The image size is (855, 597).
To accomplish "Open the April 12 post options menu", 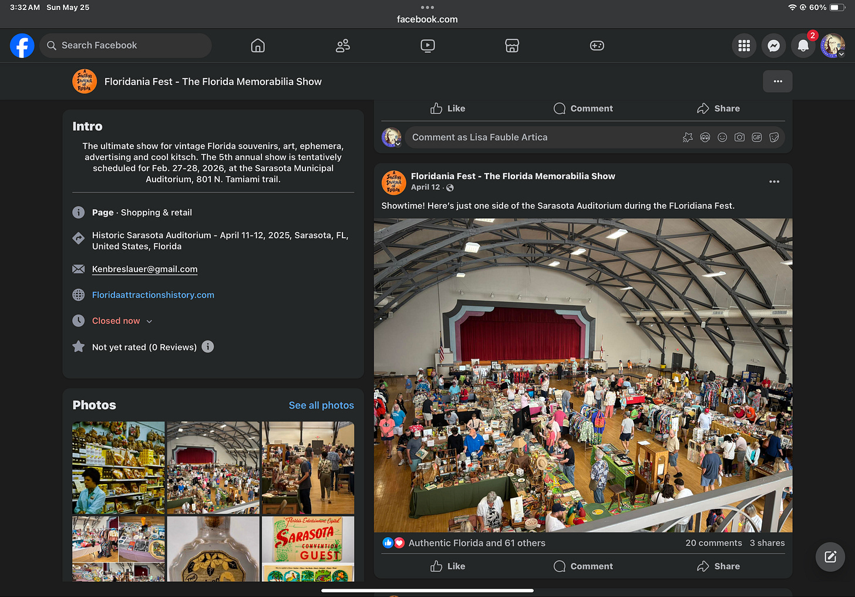I will click(774, 182).
